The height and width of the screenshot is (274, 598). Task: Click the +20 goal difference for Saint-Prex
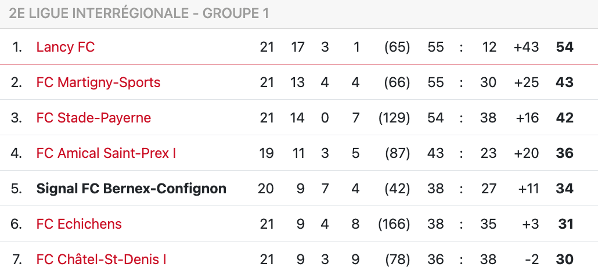click(x=526, y=153)
